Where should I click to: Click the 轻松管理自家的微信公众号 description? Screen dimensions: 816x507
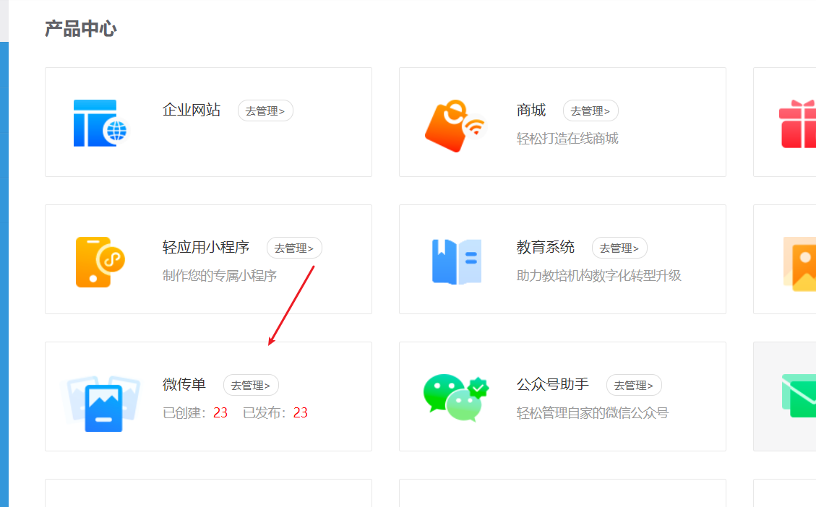click(x=593, y=413)
